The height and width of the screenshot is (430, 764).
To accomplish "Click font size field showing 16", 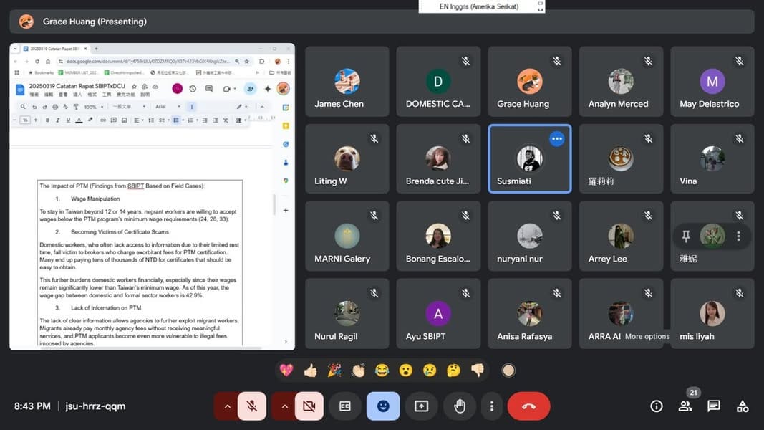I will click(25, 120).
